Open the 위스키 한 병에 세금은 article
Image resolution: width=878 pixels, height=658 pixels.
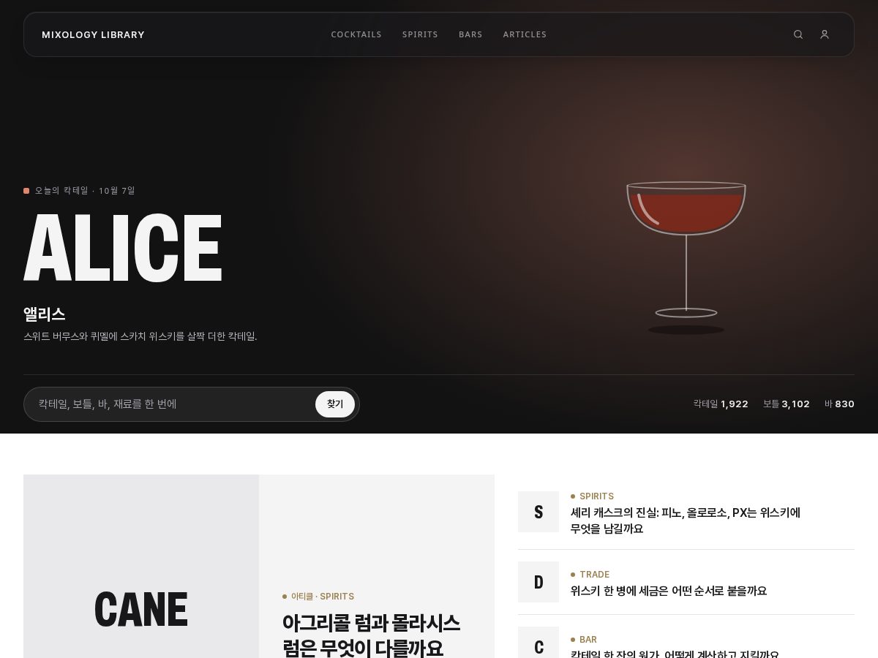669,591
